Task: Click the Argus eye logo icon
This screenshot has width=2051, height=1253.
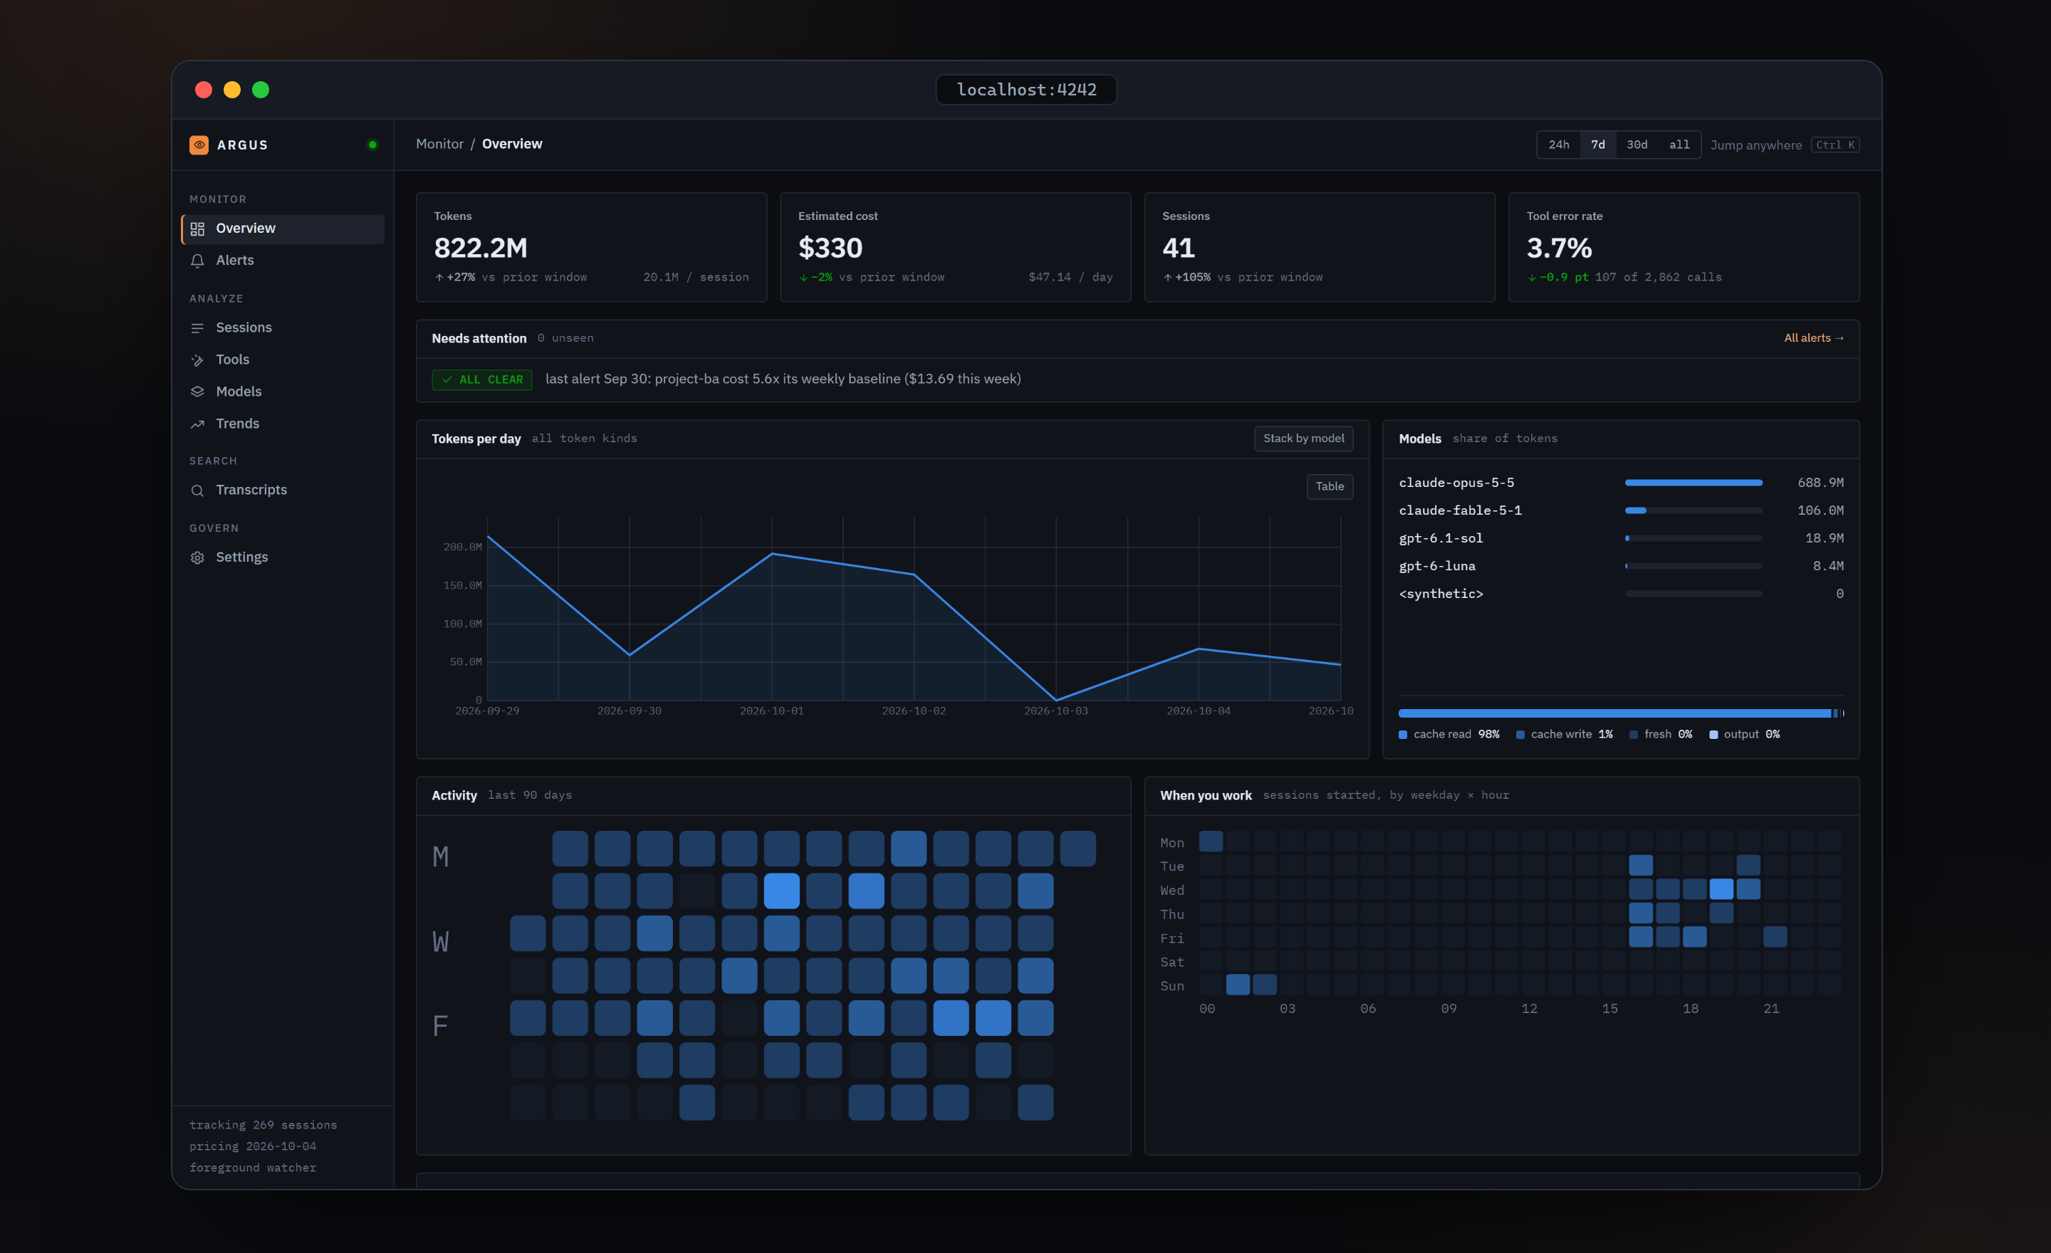Action: (x=199, y=145)
